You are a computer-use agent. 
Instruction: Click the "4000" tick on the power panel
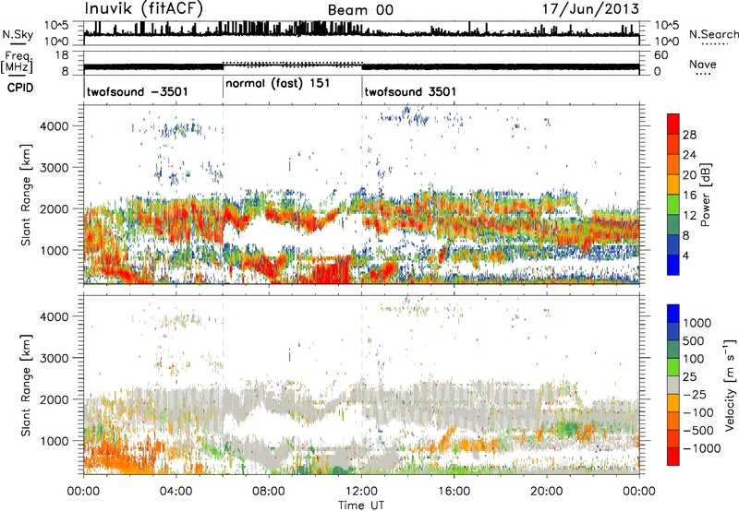click(x=55, y=126)
